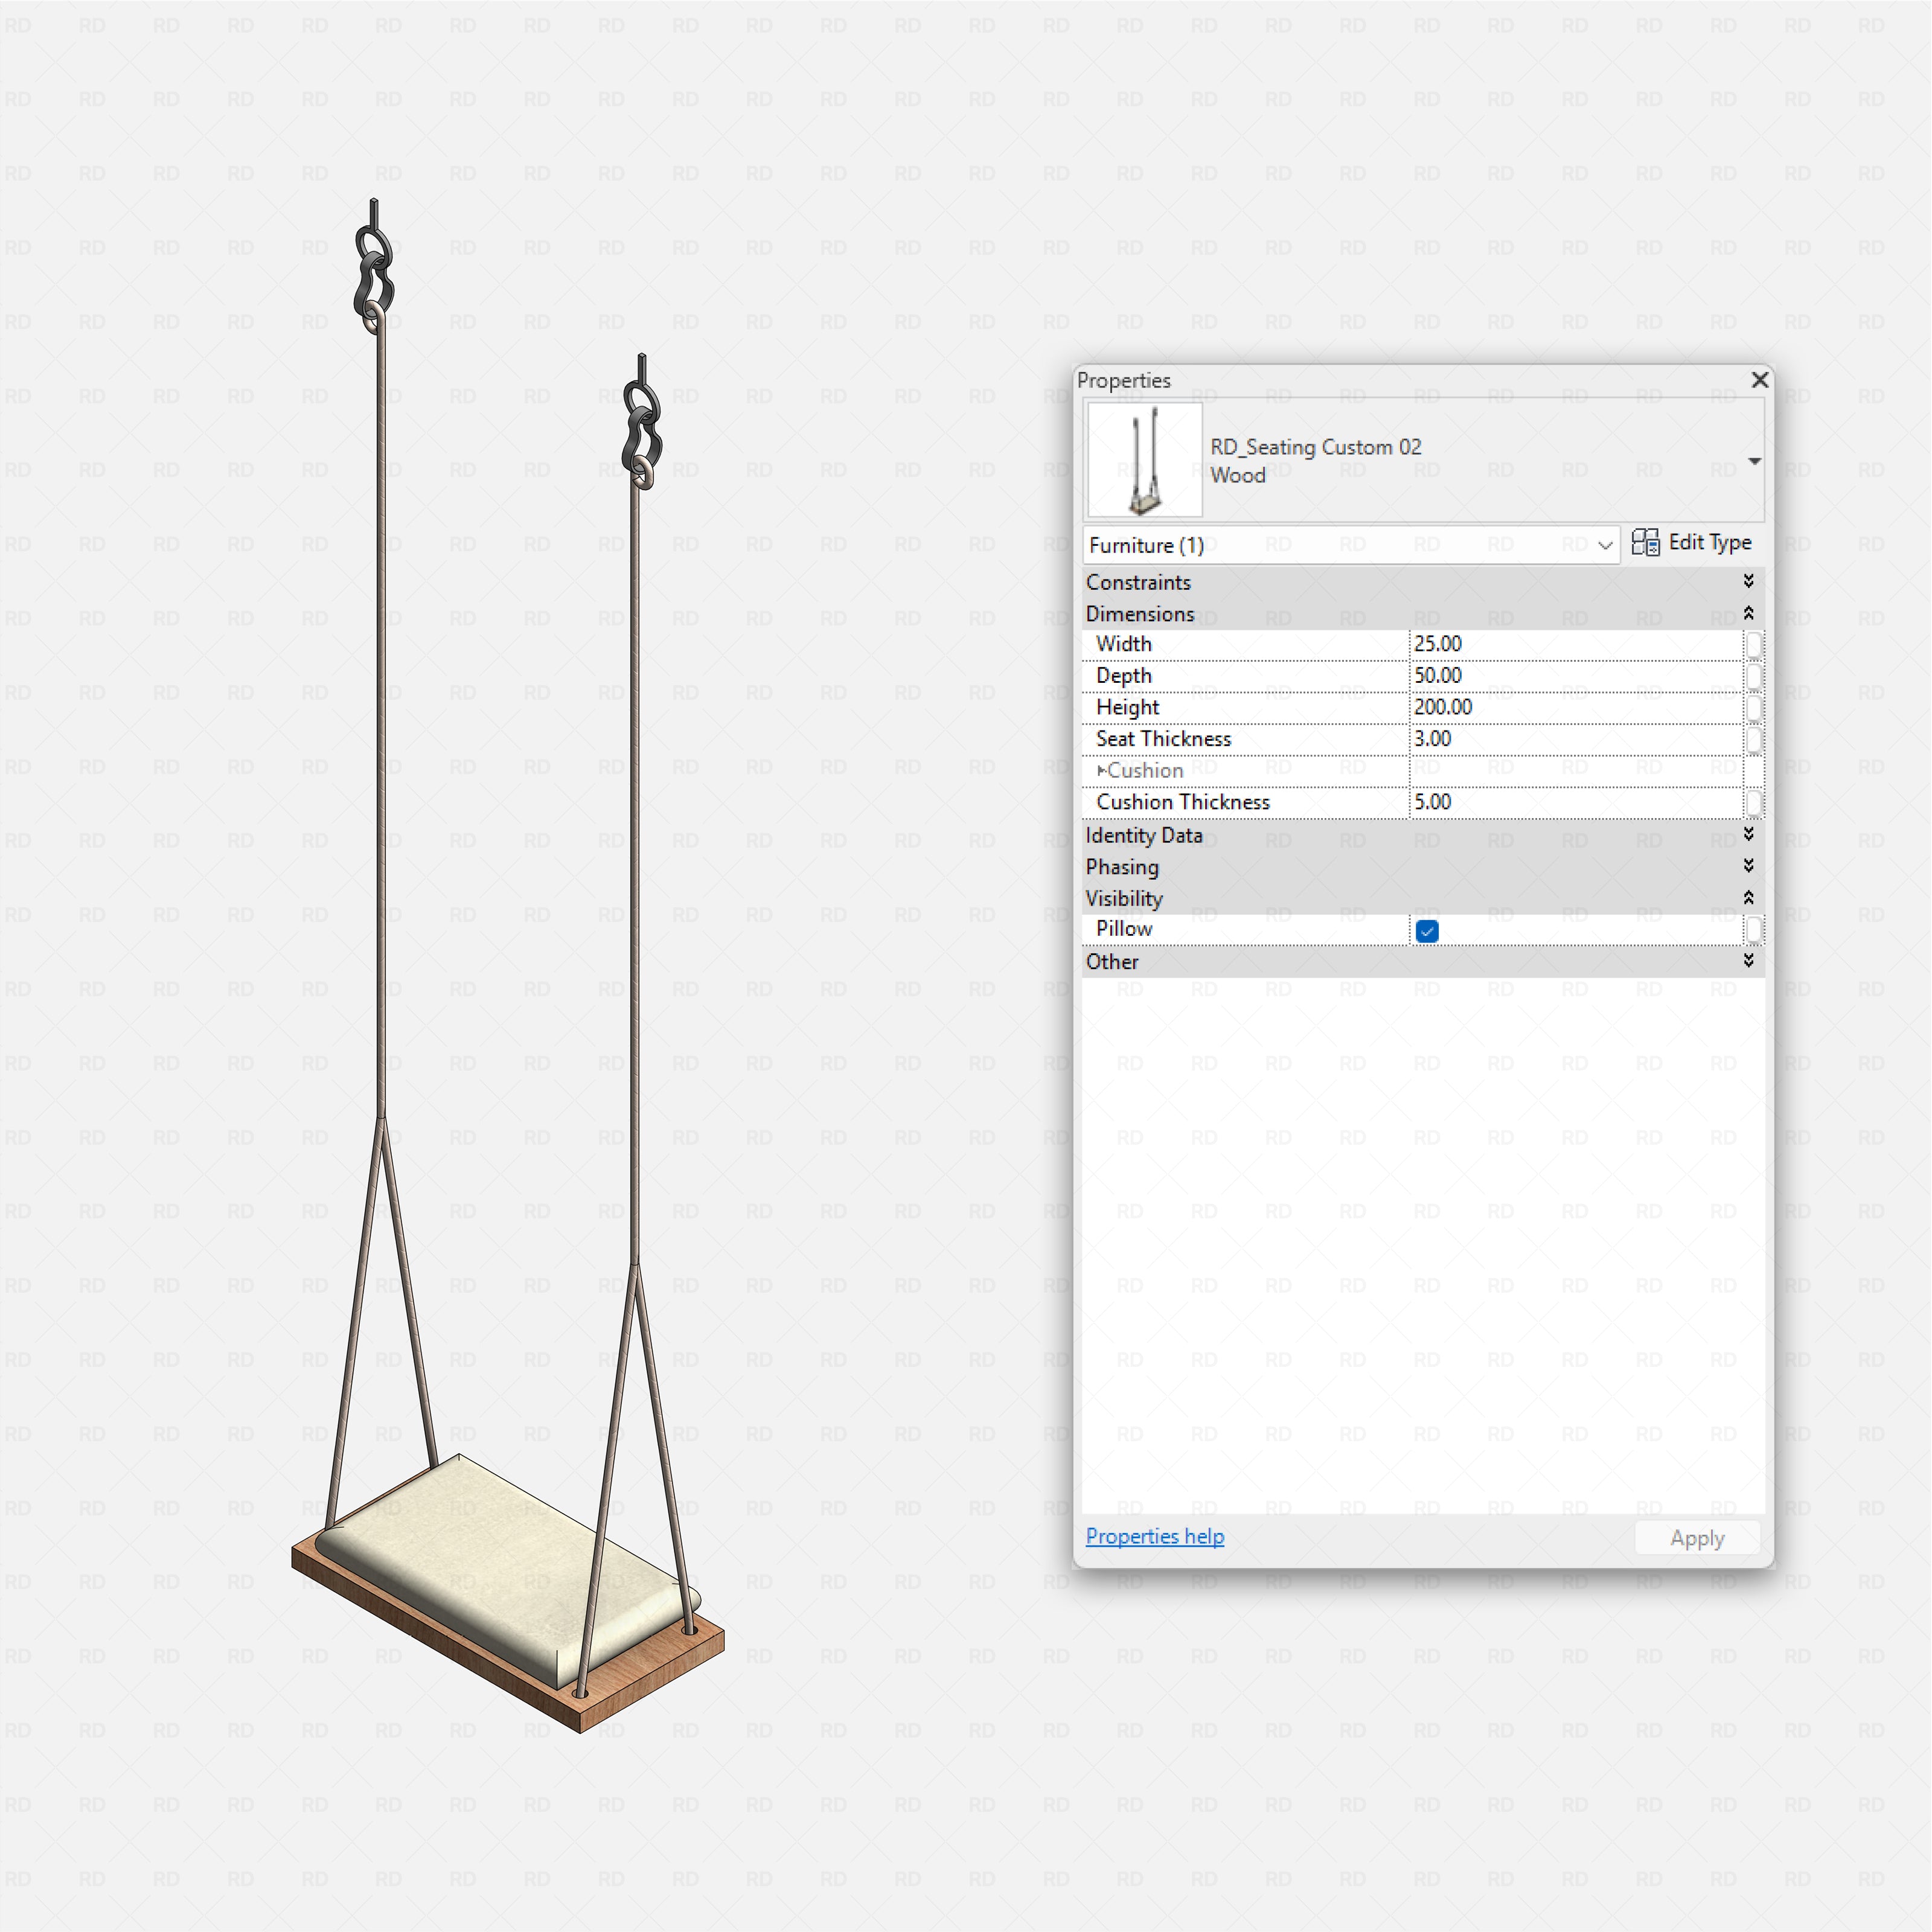Click the RD_Seating Custom 02 type preview image
1932x1932 pixels.
(1144, 460)
